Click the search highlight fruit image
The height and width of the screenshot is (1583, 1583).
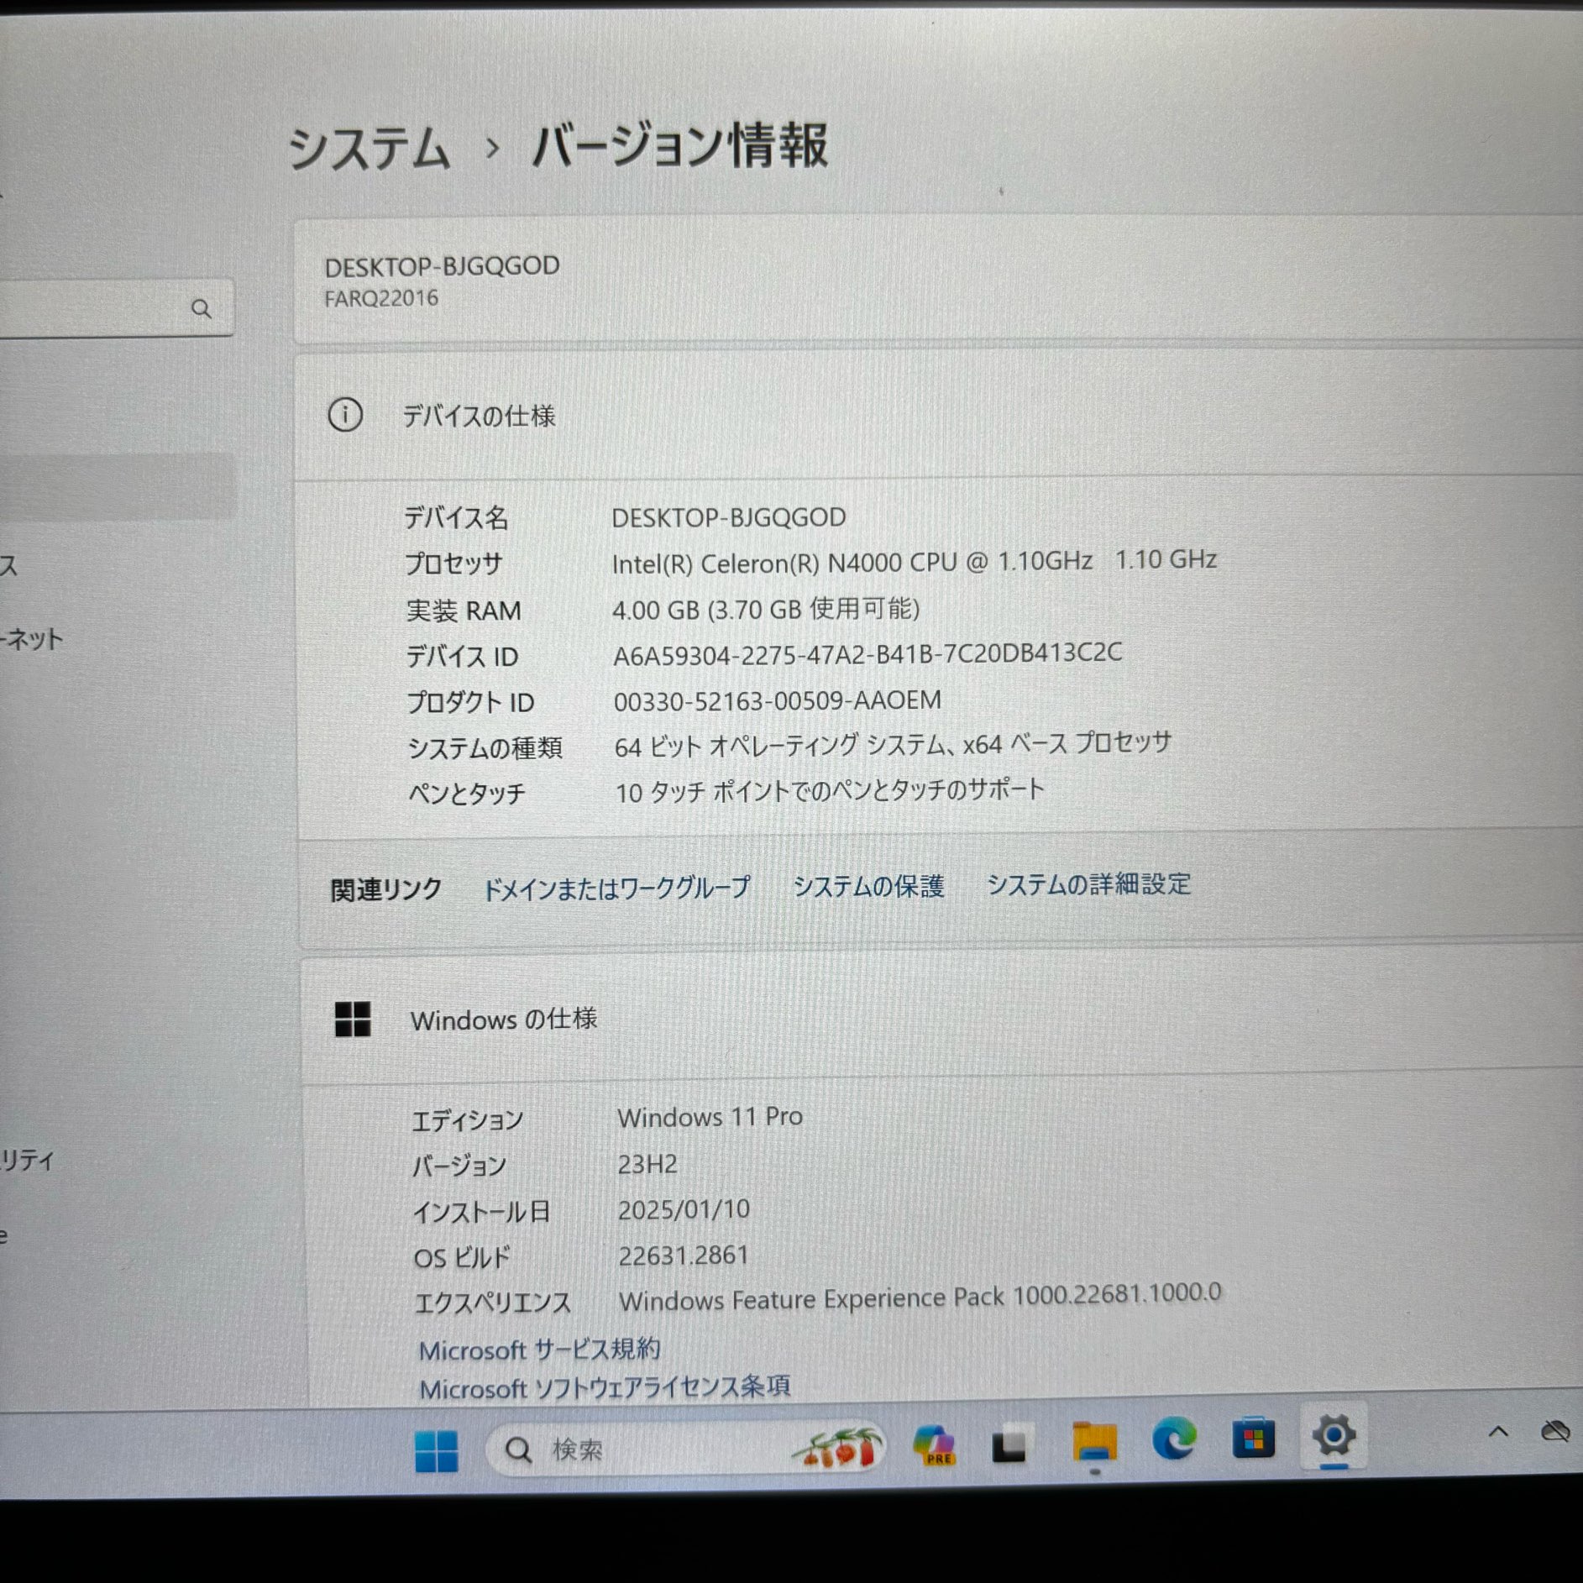pyautogui.click(x=838, y=1448)
